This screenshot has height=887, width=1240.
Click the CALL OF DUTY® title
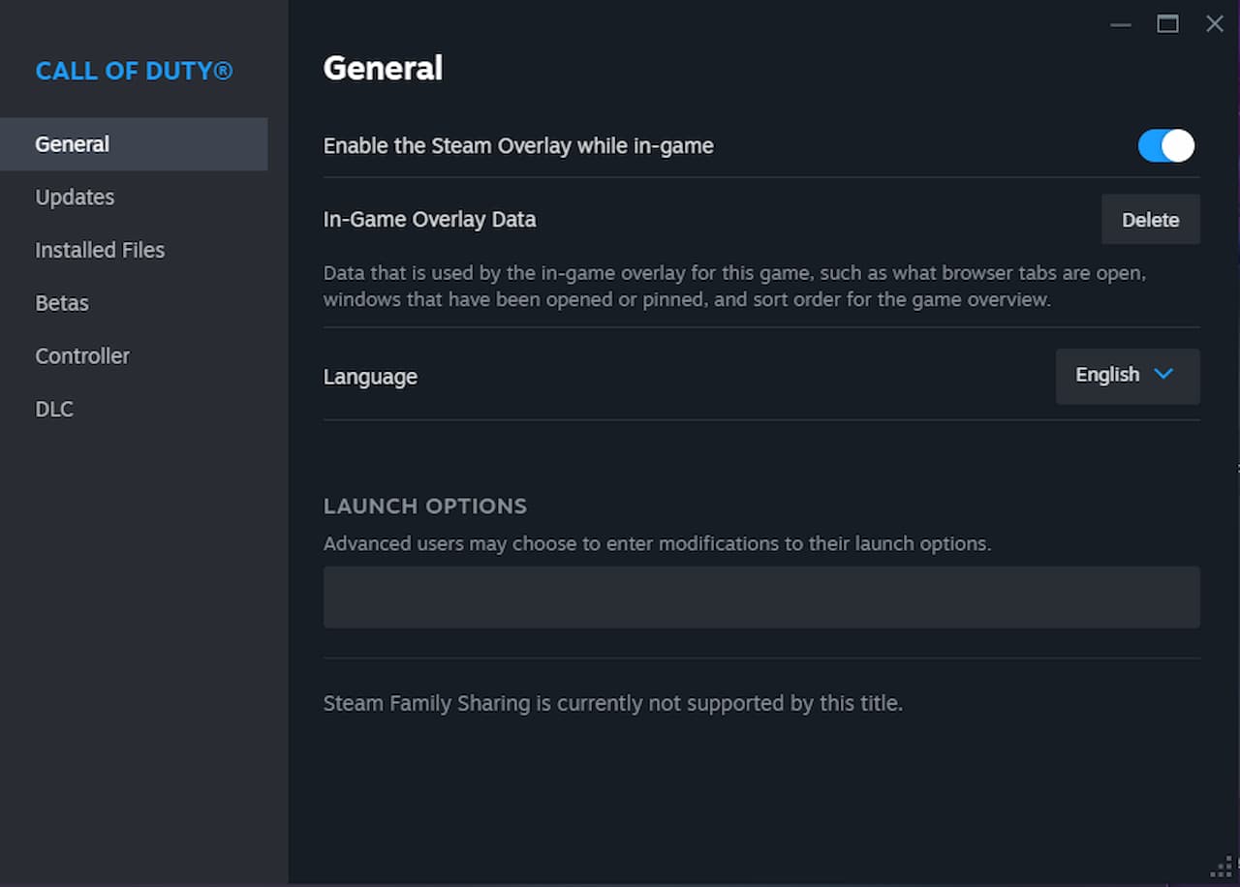tap(134, 72)
